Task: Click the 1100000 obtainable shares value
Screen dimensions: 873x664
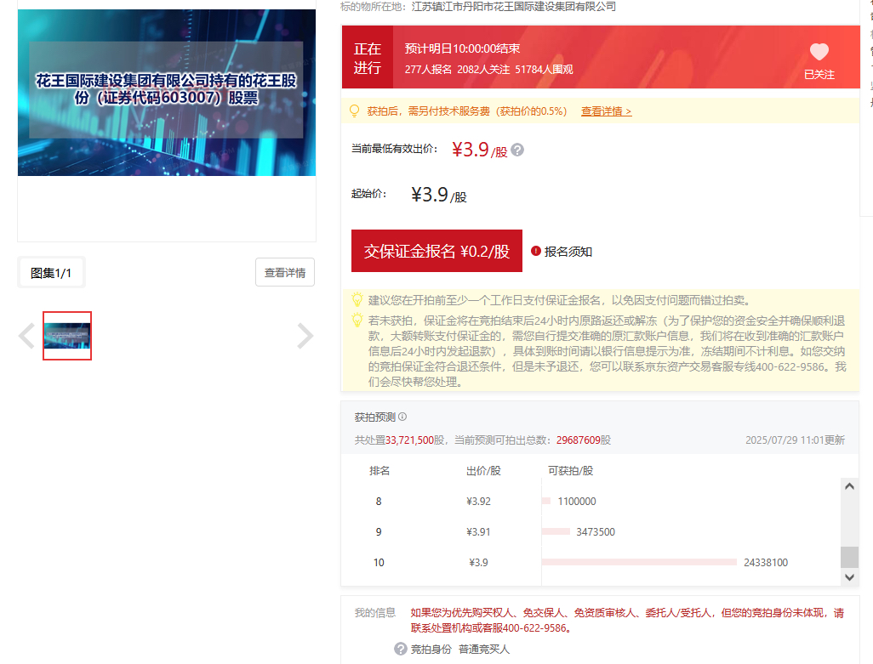Action: point(577,501)
